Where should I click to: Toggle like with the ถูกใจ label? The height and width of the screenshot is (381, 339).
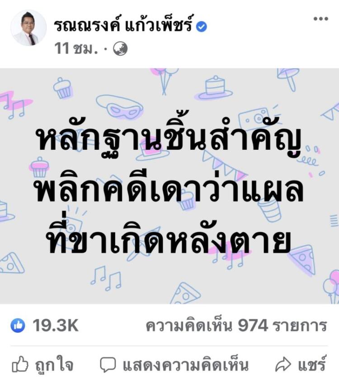coord(54,364)
